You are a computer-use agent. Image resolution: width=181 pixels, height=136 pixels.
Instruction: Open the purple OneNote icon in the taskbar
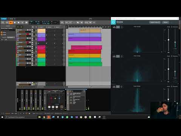77,117
